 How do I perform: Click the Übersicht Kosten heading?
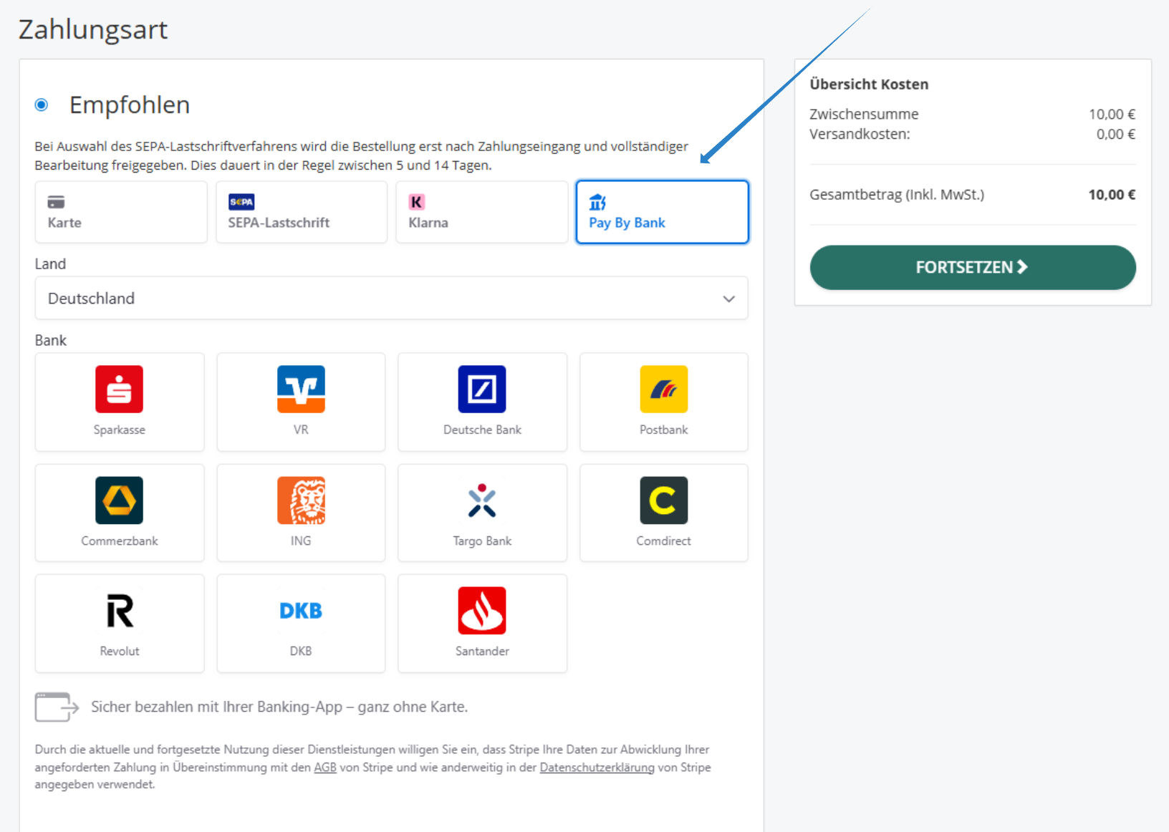[x=869, y=84]
